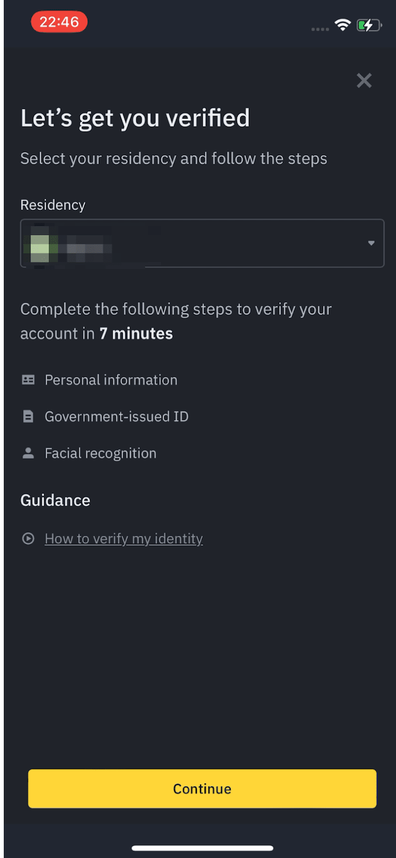Open How to verify my identity link
The image size is (396, 858).
123,539
